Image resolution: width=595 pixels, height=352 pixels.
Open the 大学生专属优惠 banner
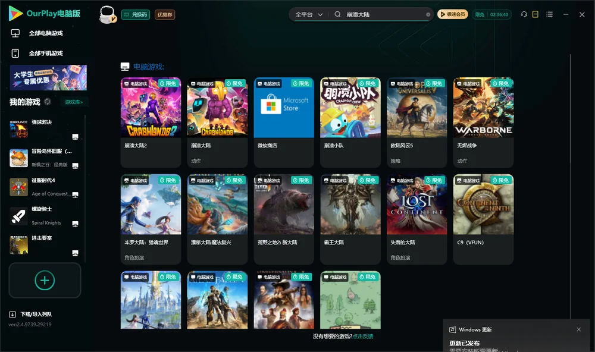48,78
